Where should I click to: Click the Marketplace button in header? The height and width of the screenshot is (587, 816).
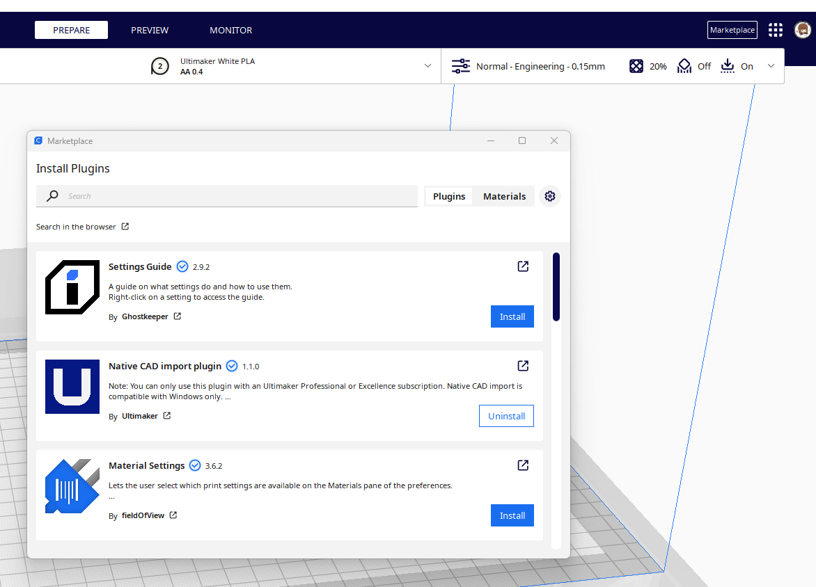[x=732, y=30]
